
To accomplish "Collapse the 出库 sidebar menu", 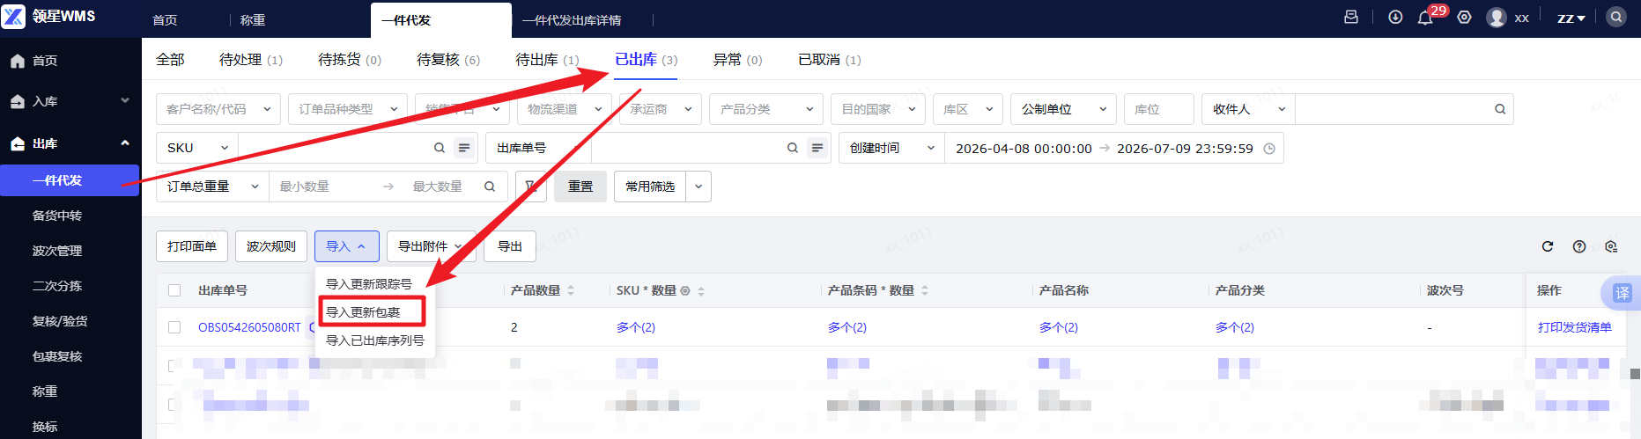I will [x=125, y=143].
